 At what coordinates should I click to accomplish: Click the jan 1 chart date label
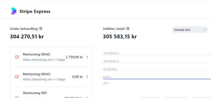(106, 83)
